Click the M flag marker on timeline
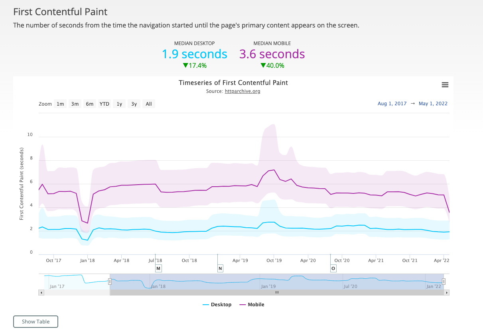This screenshot has height=335, width=483. (x=158, y=268)
